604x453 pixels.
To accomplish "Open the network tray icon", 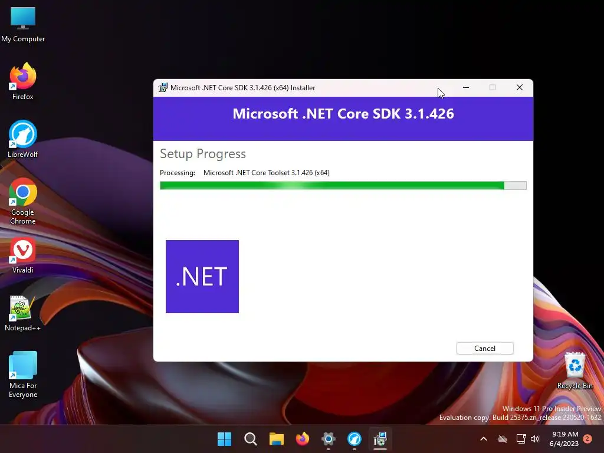I will pyautogui.click(x=521, y=439).
